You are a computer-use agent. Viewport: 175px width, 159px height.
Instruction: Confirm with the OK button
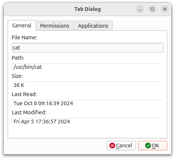(x=153, y=146)
